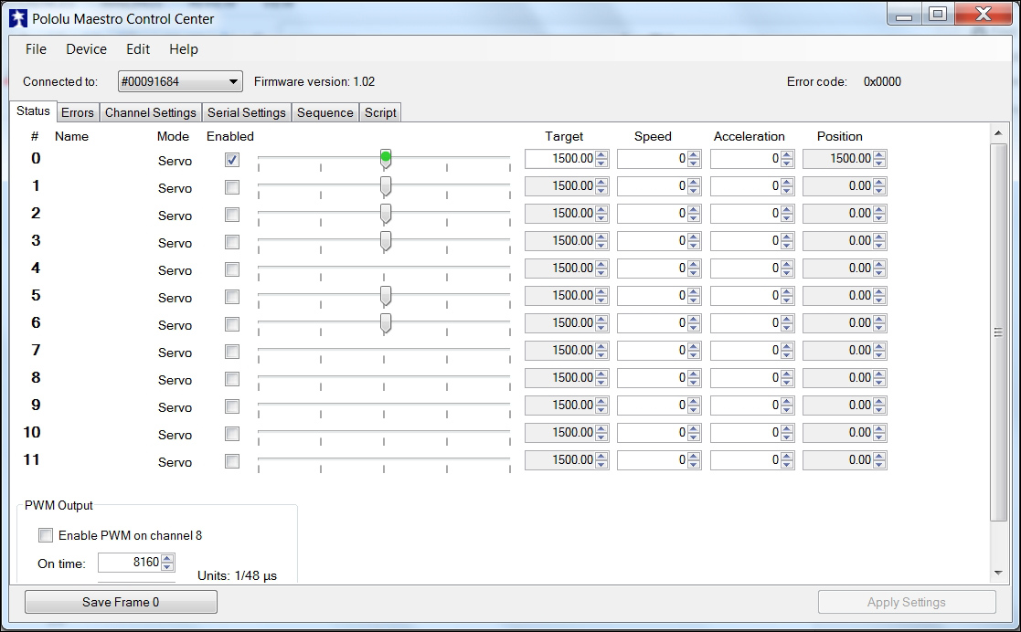Click the text "Firmware version: 1.02"
This screenshot has height=632, width=1021.
[314, 81]
